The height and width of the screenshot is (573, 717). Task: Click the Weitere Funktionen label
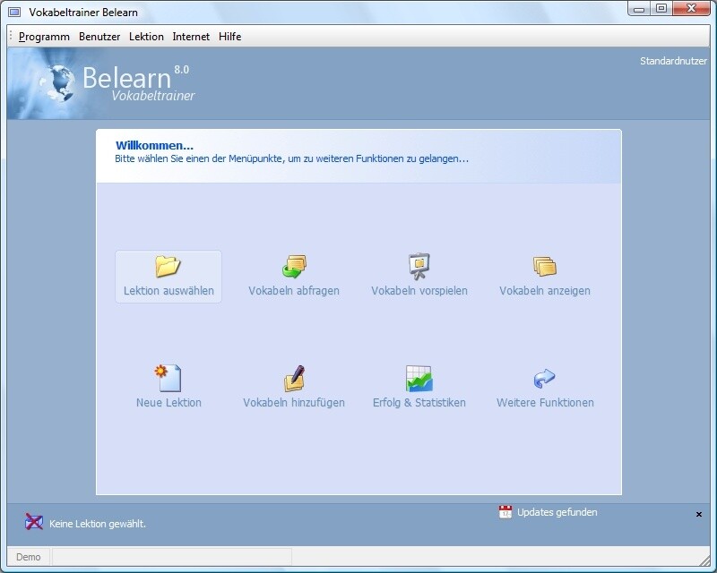(545, 403)
